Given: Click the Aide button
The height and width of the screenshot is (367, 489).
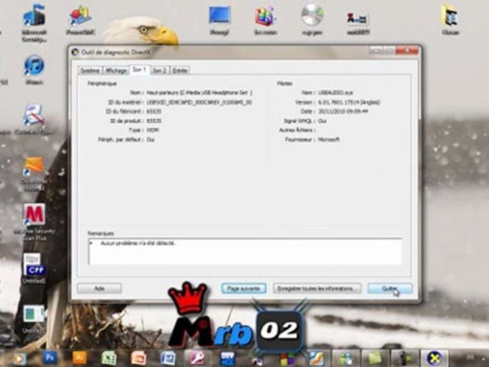Looking at the screenshot, I should pyautogui.click(x=99, y=289).
